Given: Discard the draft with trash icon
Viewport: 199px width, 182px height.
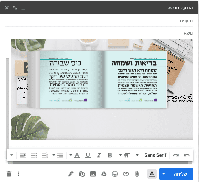Looking at the screenshot, I should click(x=9, y=174).
